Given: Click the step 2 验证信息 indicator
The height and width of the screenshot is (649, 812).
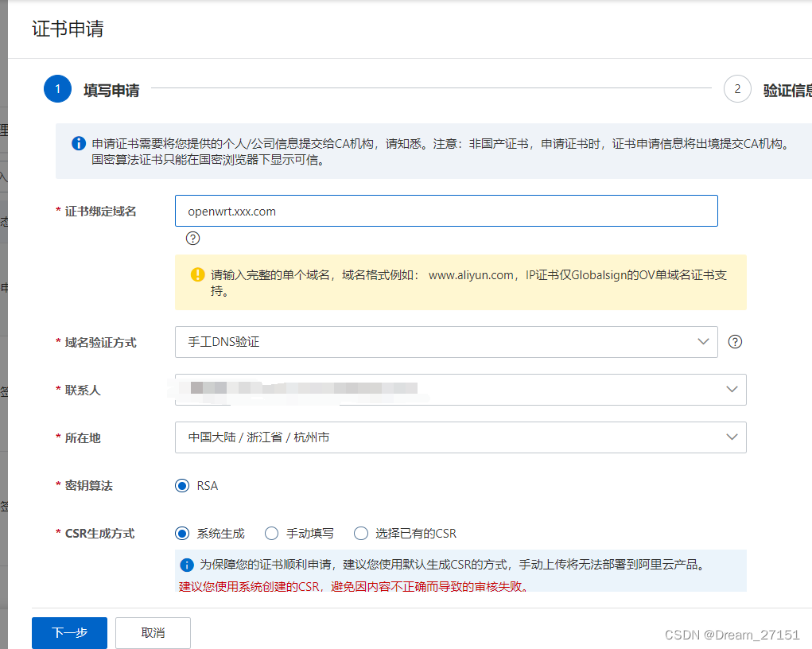Looking at the screenshot, I should point(737,88).
